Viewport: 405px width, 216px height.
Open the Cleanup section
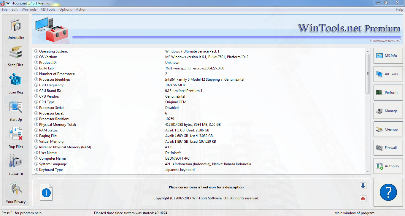(x=388, y=129)
